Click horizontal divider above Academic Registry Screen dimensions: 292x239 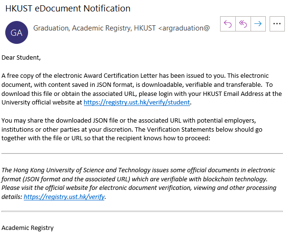pyautogui.click(x=142, y=211)
